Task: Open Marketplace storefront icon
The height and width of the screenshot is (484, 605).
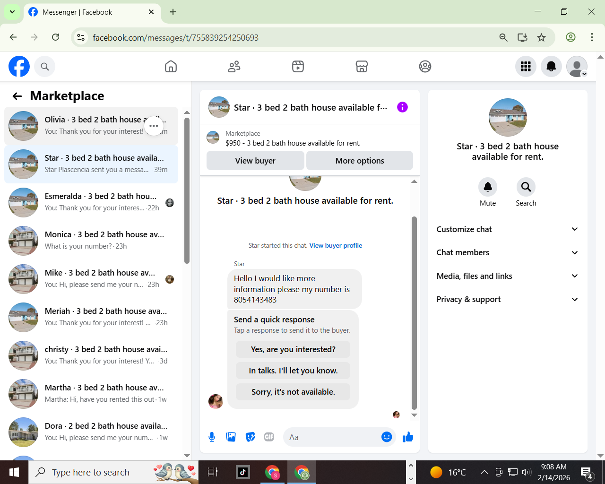Action: point(362,67)
